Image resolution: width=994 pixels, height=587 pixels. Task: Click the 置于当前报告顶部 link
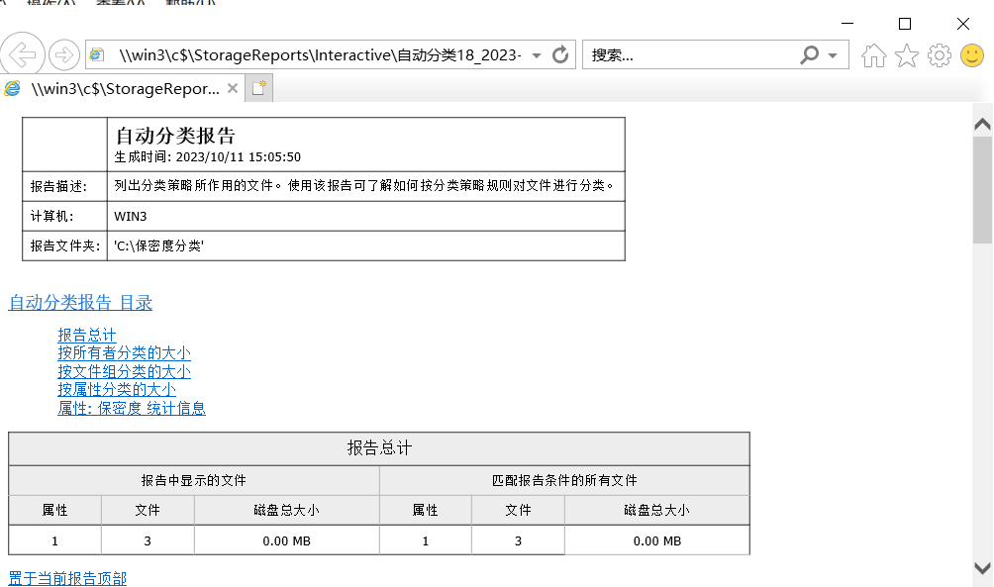pos(67,578)
